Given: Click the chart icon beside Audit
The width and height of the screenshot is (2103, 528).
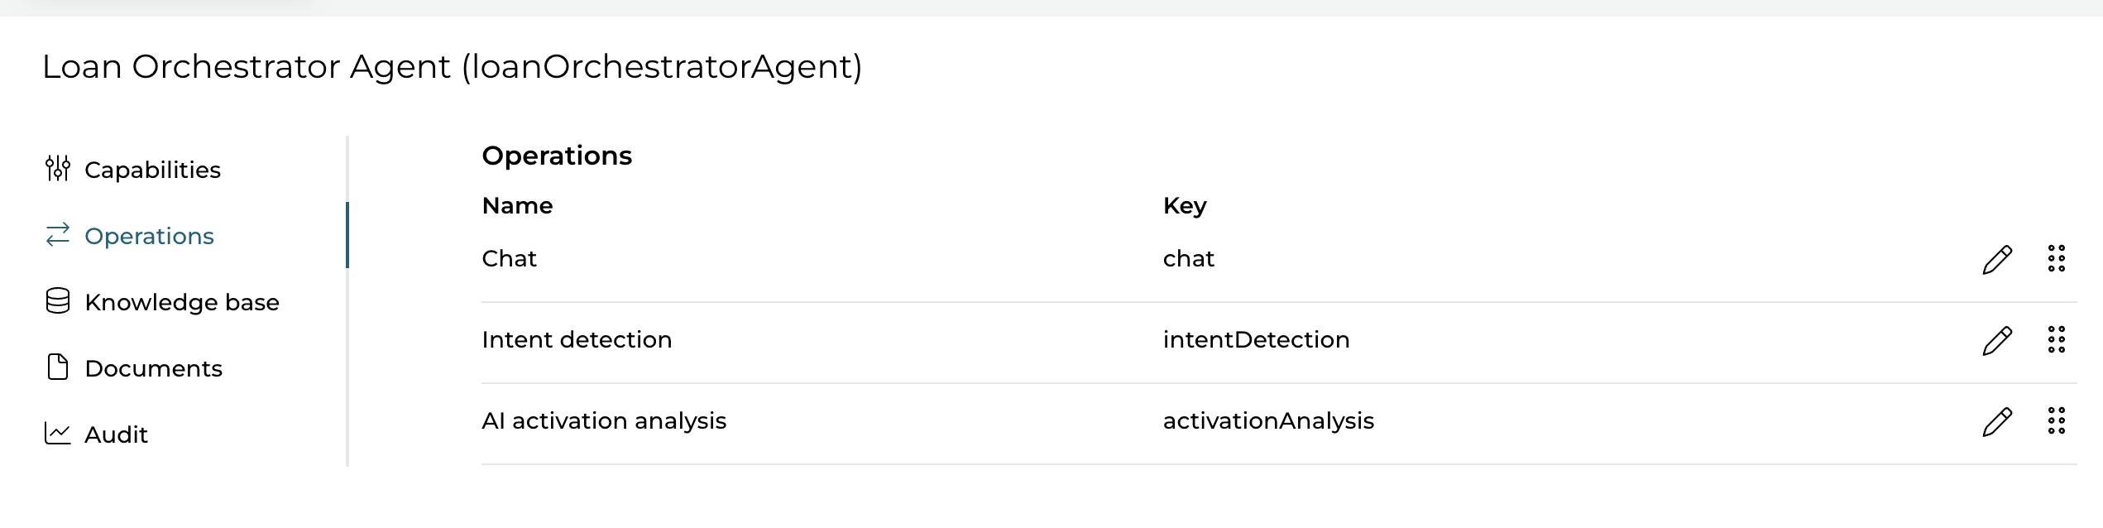Looking at the screenshot, I should pyautogui.click(x=57, y=433).
